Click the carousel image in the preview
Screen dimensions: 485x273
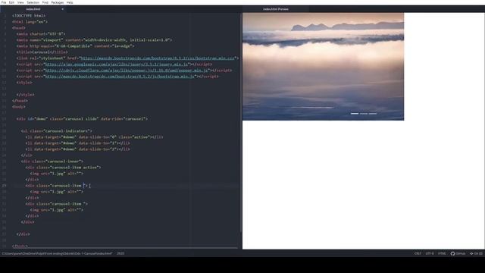[x=323, y=66]
